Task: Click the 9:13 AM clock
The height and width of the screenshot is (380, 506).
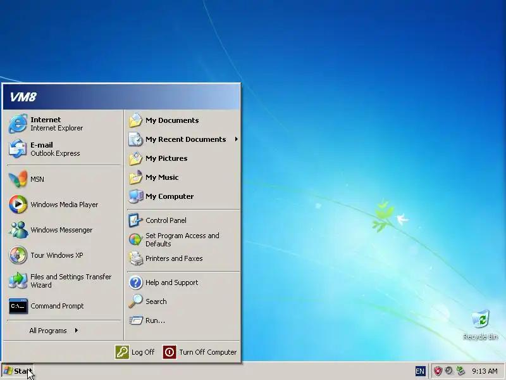Action: pos(484,371)
